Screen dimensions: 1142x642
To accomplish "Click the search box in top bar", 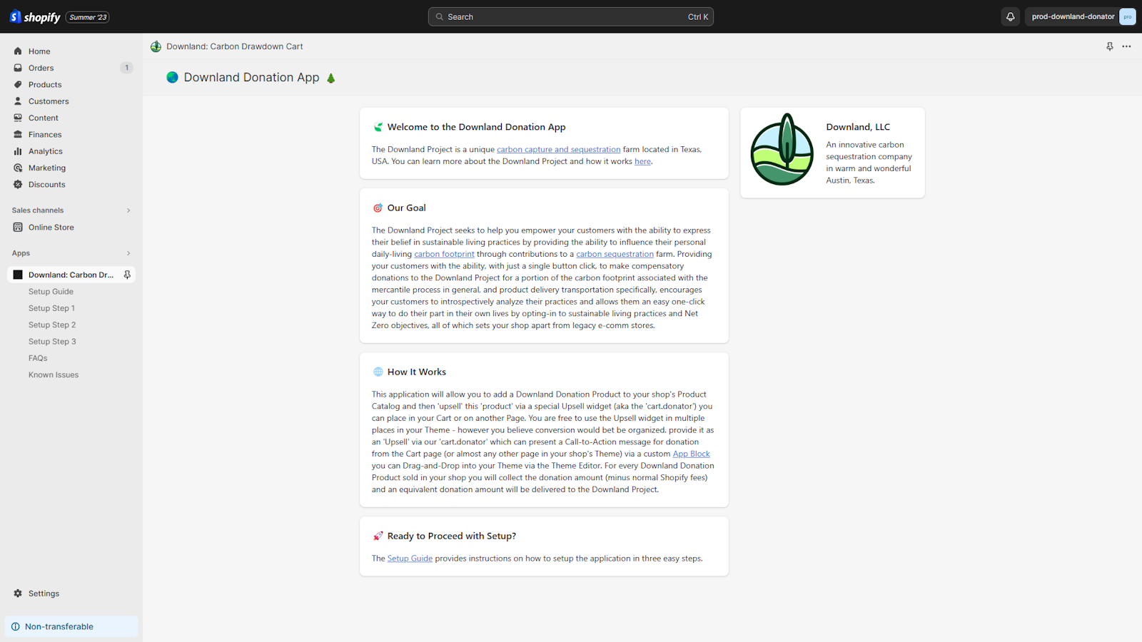I will click(571, 16).
